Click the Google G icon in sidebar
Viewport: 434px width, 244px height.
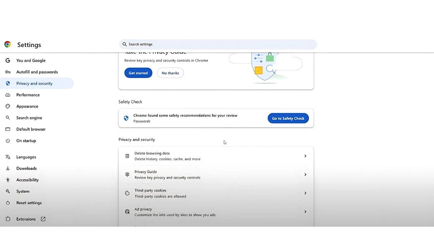(8, 60)
